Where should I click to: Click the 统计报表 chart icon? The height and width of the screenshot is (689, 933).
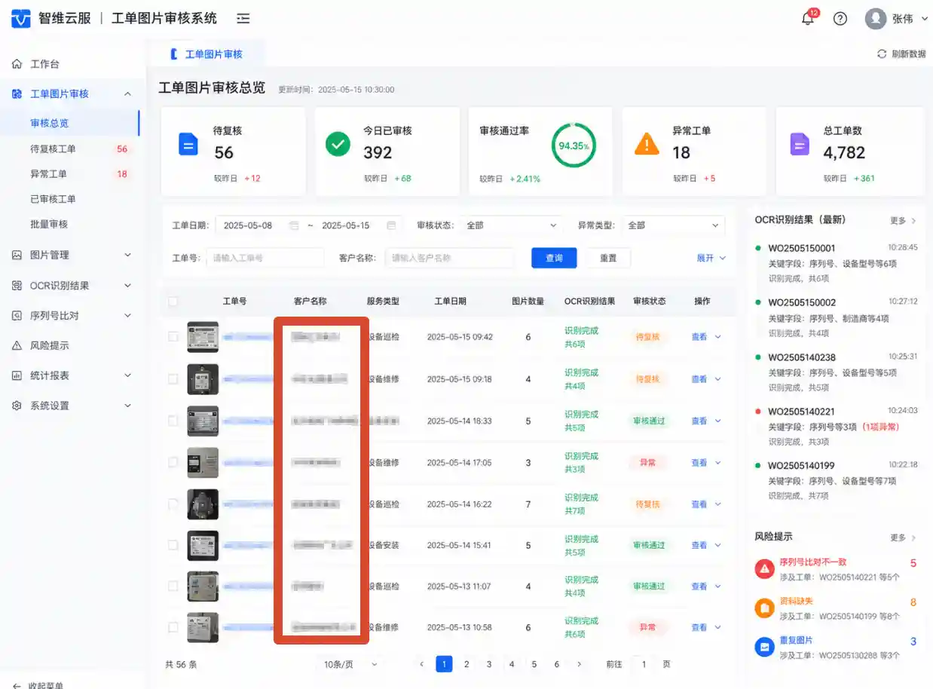coord(17,375)
